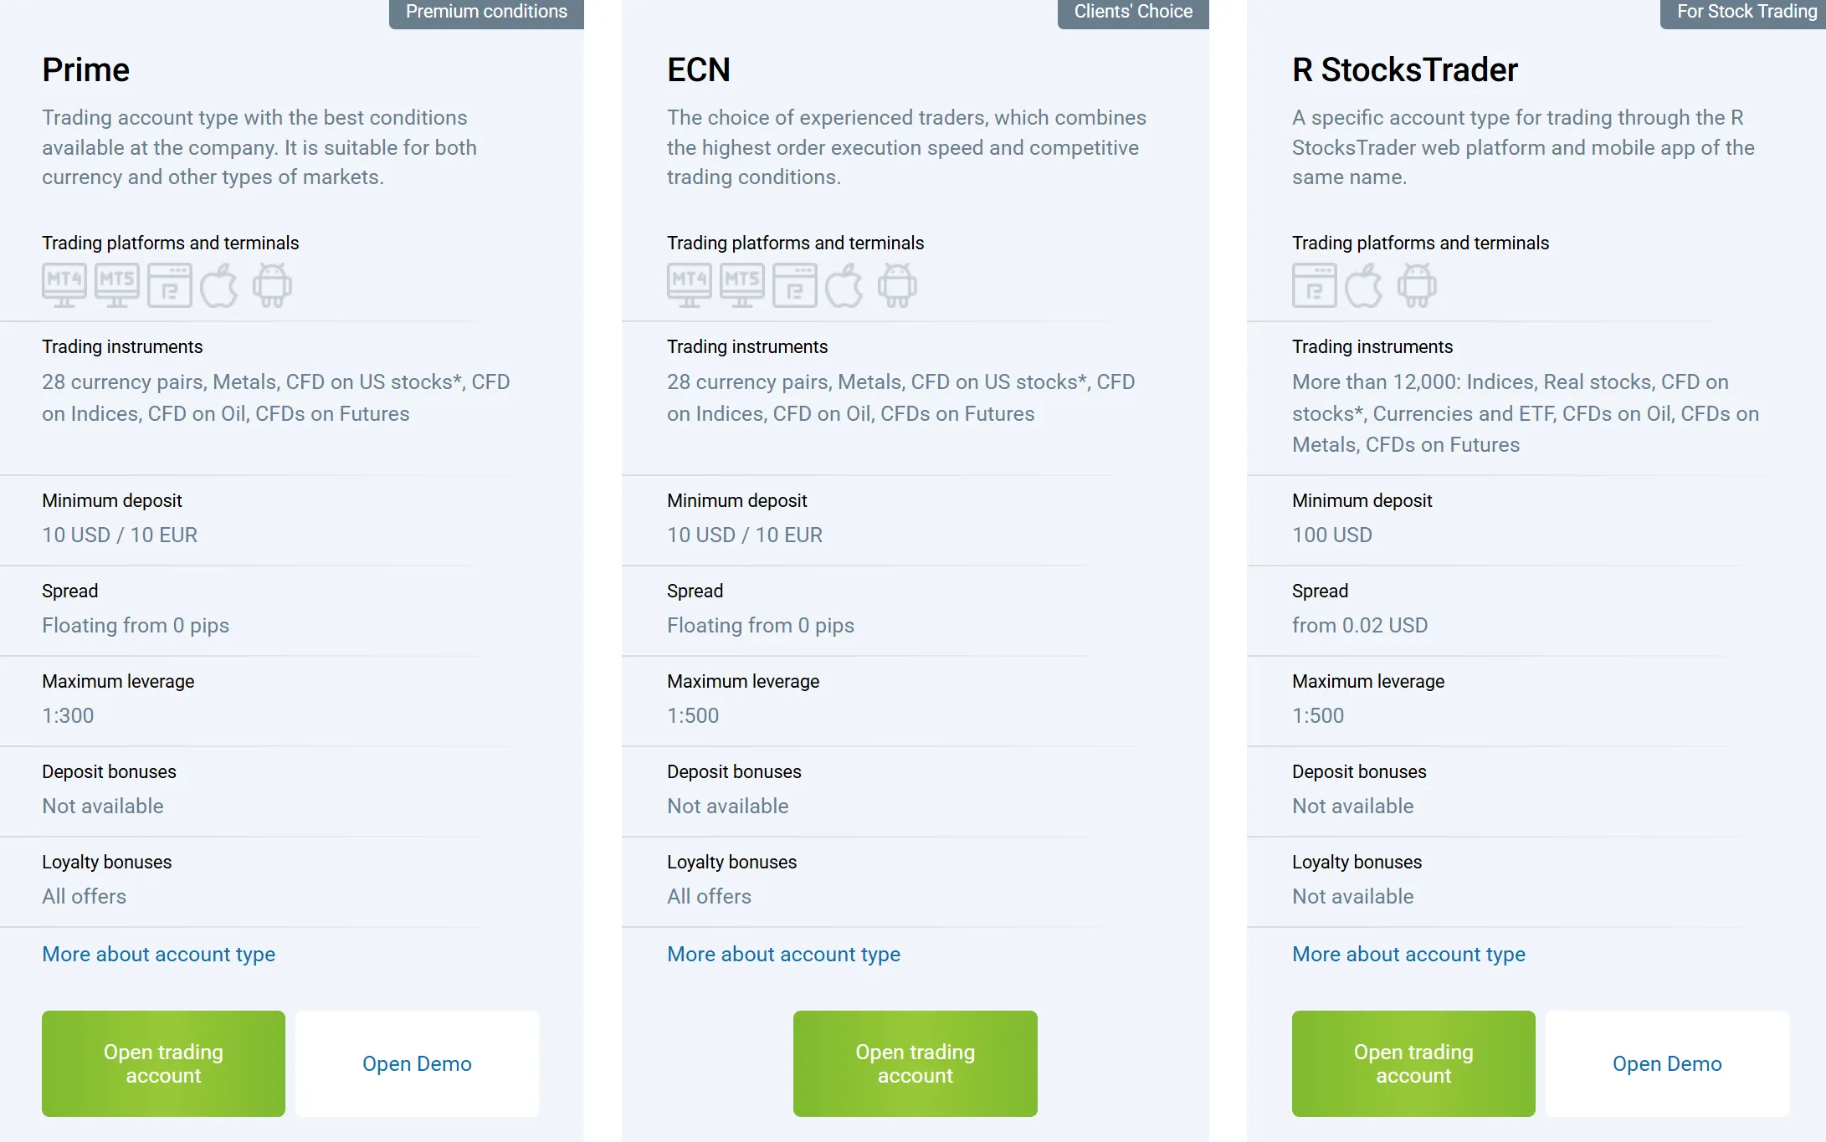The height and width of the screenshot is (1142, 1826).
Task: Click the ECN account description paragraph
Action: (906, 147)
